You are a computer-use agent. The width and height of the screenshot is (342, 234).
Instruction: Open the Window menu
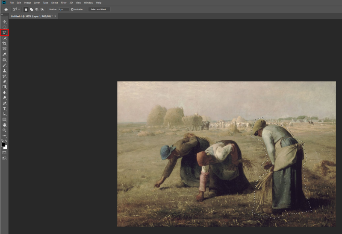[88, 3]
